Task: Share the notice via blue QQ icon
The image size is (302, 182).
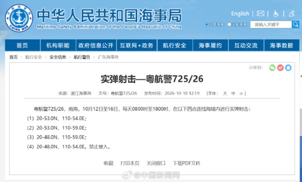Action: click(x=289, y=68)
